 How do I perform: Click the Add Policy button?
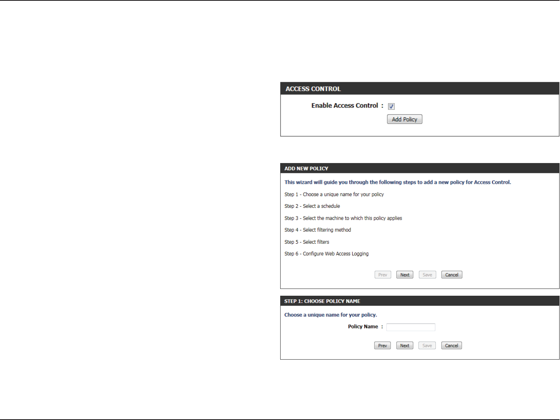[405, 119]
